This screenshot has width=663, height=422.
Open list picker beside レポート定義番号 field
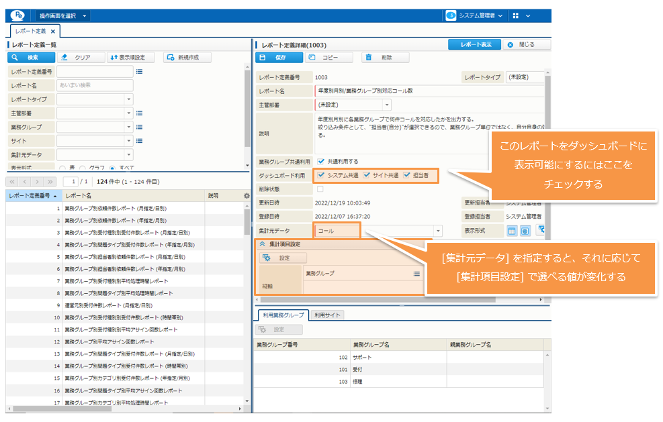(139, 71)
